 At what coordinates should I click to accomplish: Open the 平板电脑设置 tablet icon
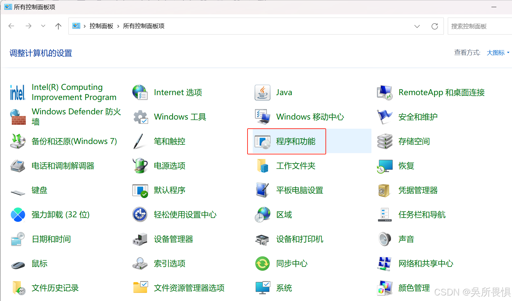click(263, 190)
